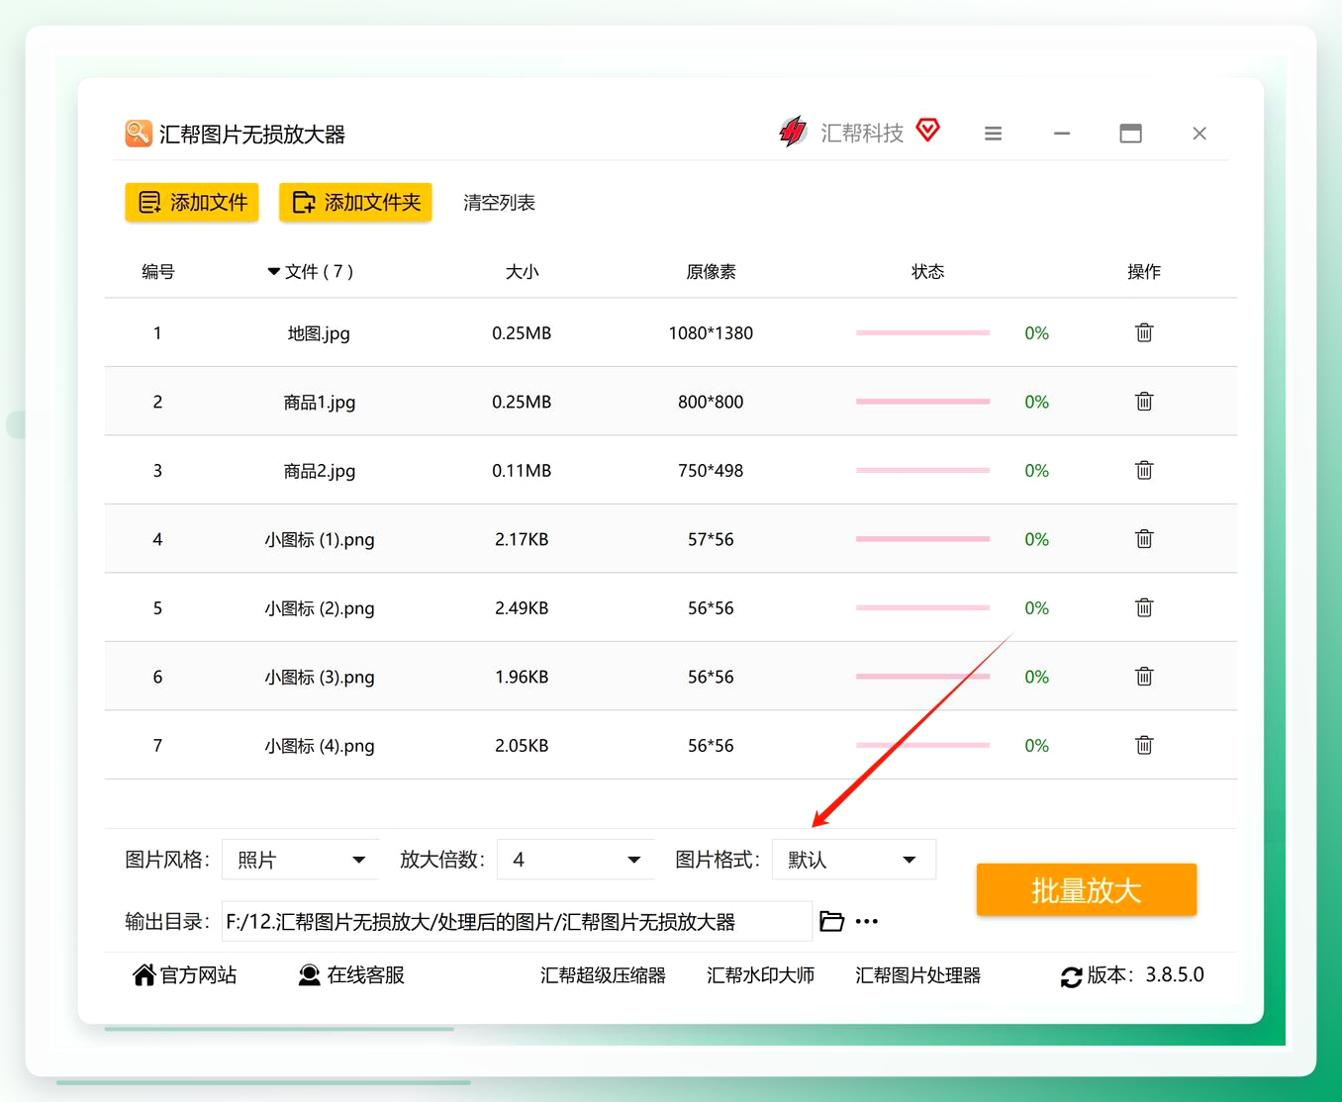Click progress bar of 商品2.jpg row
Viewport: 1342px width, 1102px height.
(922, 470)
